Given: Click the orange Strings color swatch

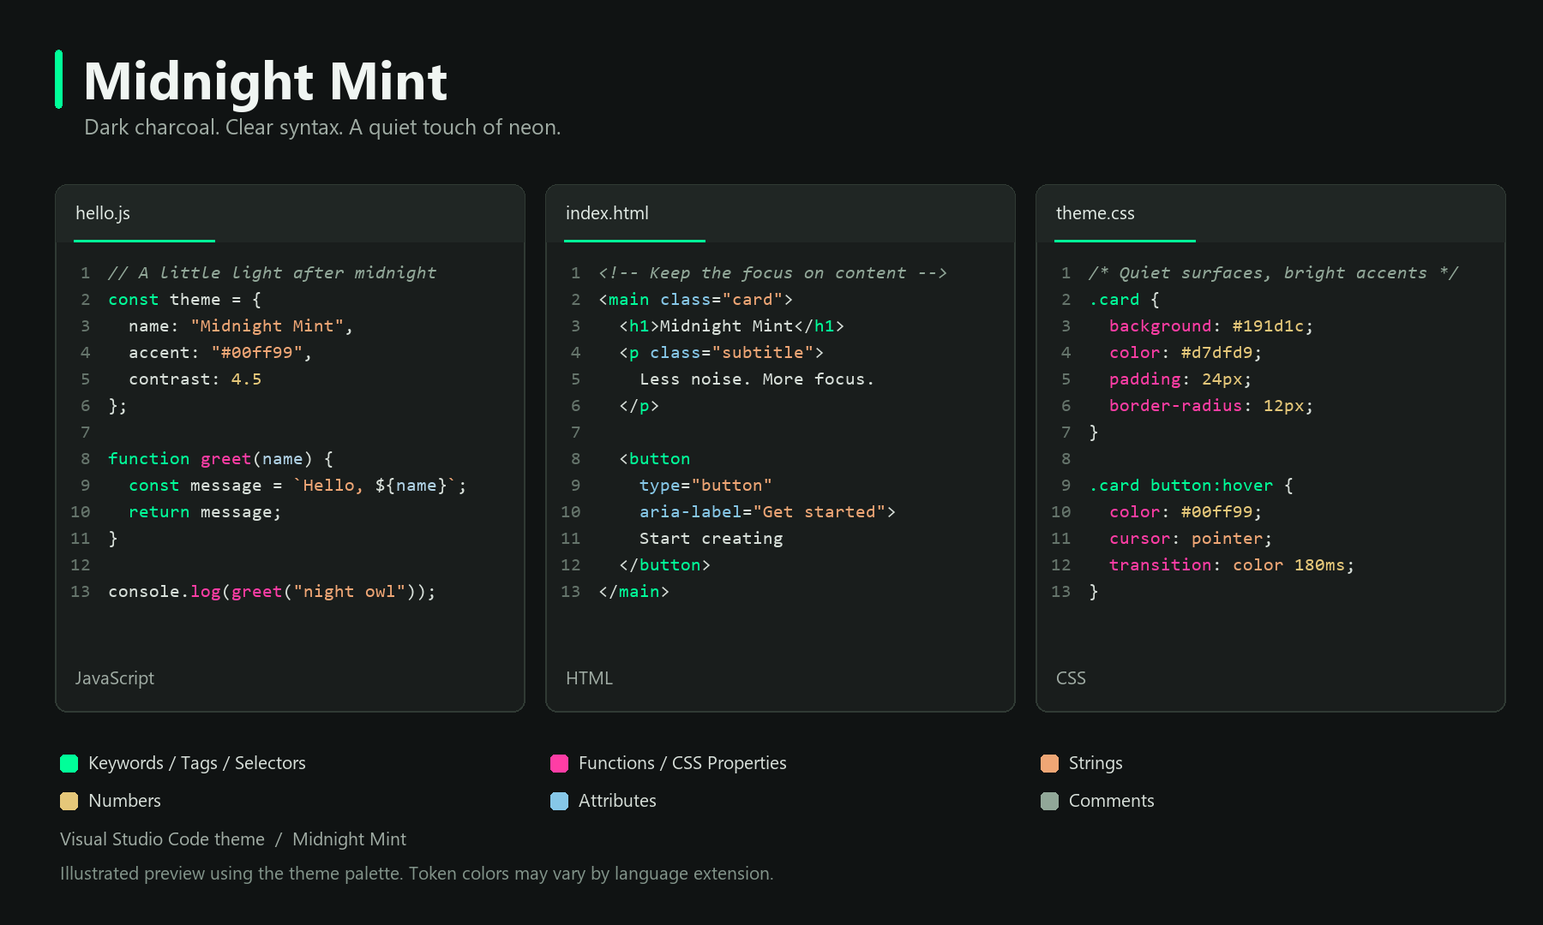Looking at the screenshot, I should (1050, 763).
